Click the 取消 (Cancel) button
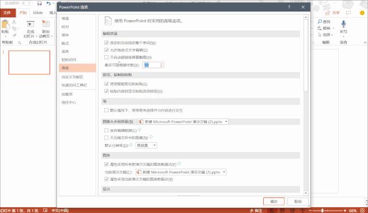 (298, 201)
